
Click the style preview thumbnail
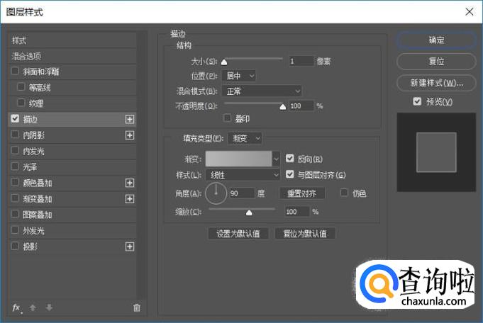click(436, 152)
